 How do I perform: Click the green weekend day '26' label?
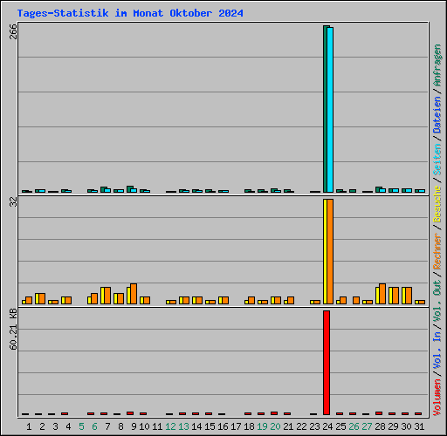point(354,426)
